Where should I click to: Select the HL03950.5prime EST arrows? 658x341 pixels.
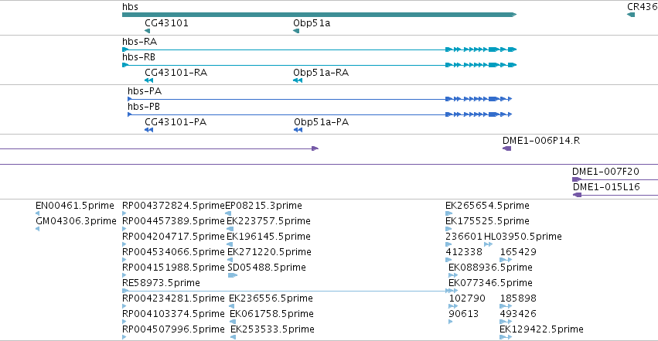(x=488, y=244)
